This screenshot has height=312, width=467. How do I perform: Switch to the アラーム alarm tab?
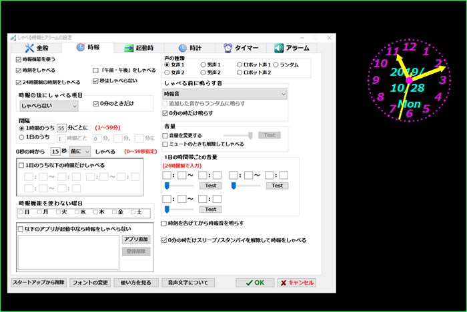292,48
